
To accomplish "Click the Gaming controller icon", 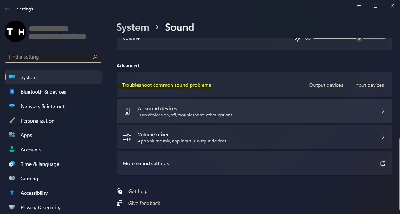I will [12, 179].
